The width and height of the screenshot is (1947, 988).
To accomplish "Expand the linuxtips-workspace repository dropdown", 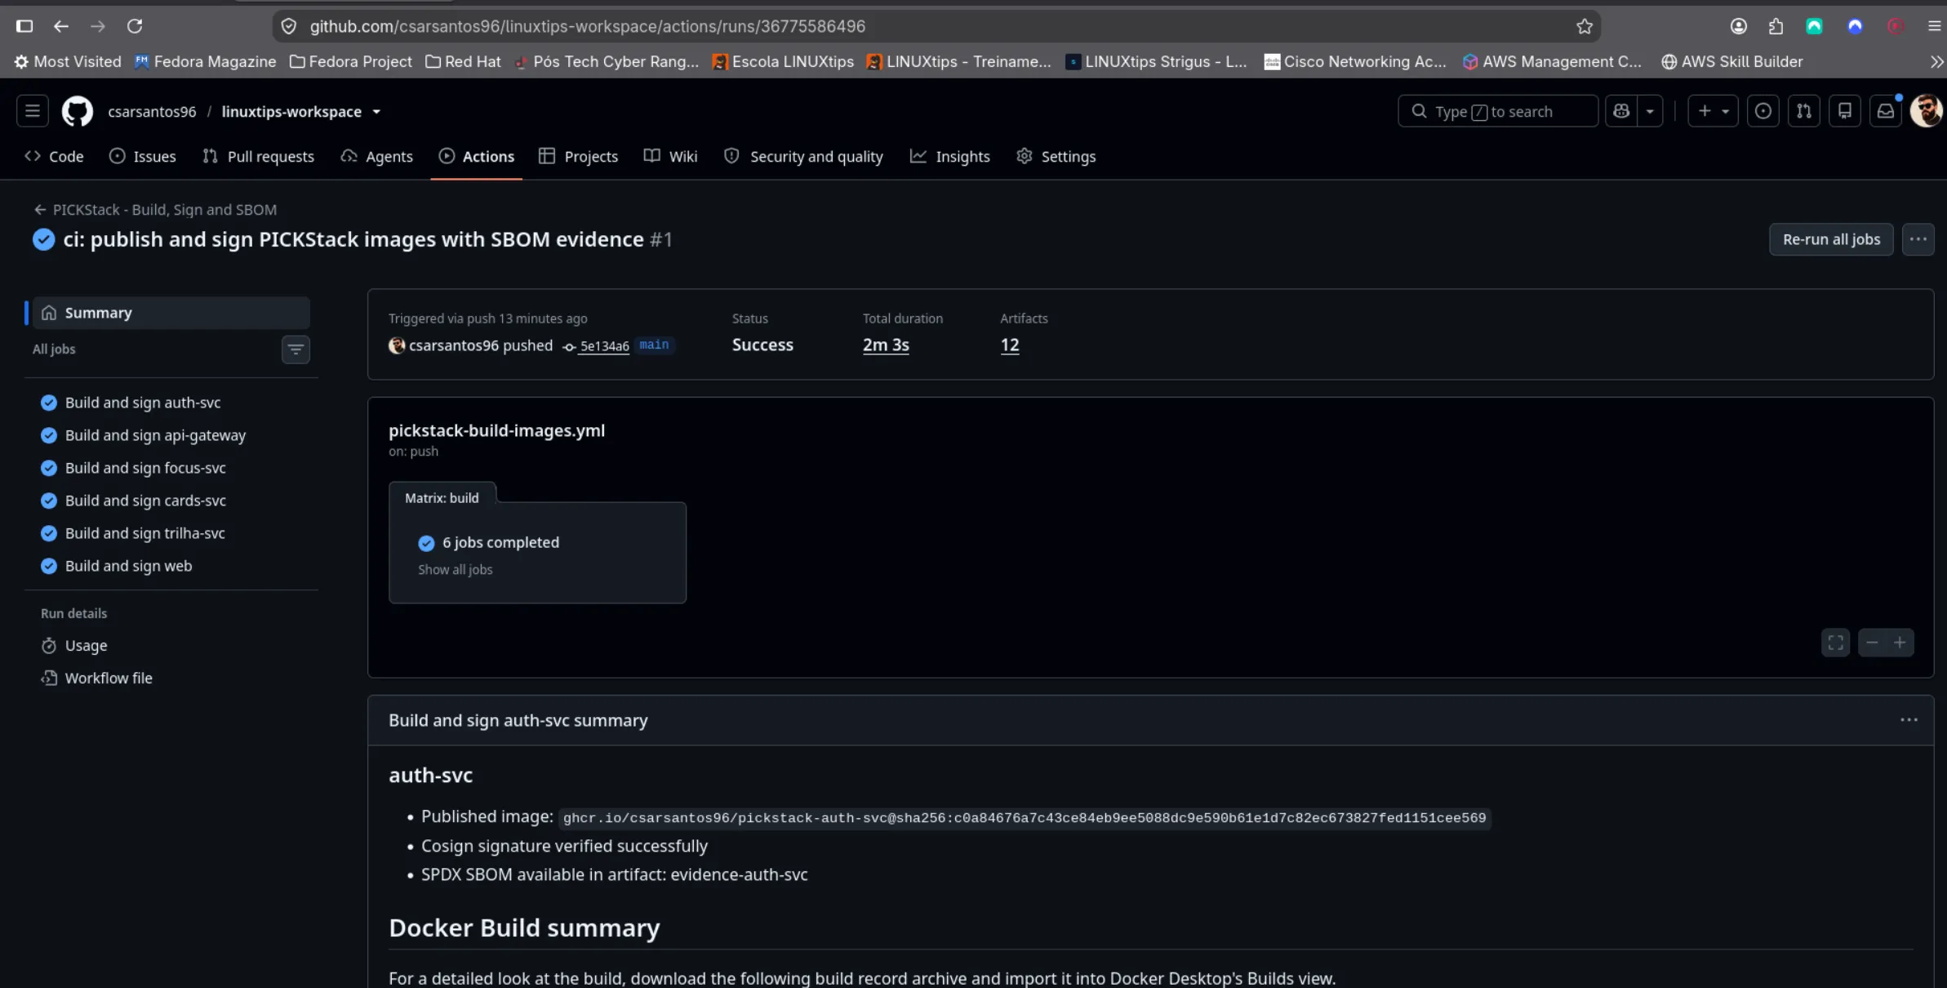I will [376, 112].
